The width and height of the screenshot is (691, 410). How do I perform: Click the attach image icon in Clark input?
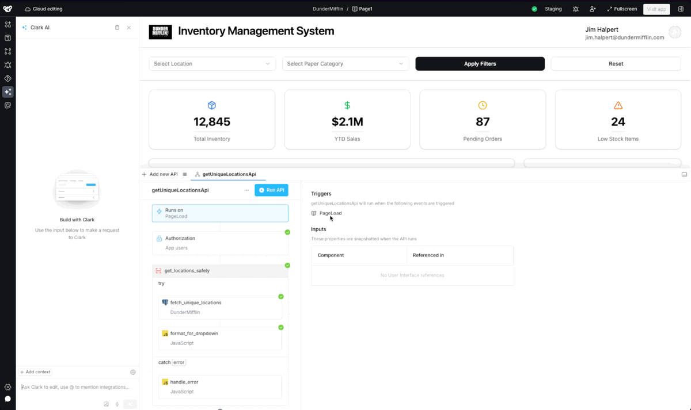(107, 404)
